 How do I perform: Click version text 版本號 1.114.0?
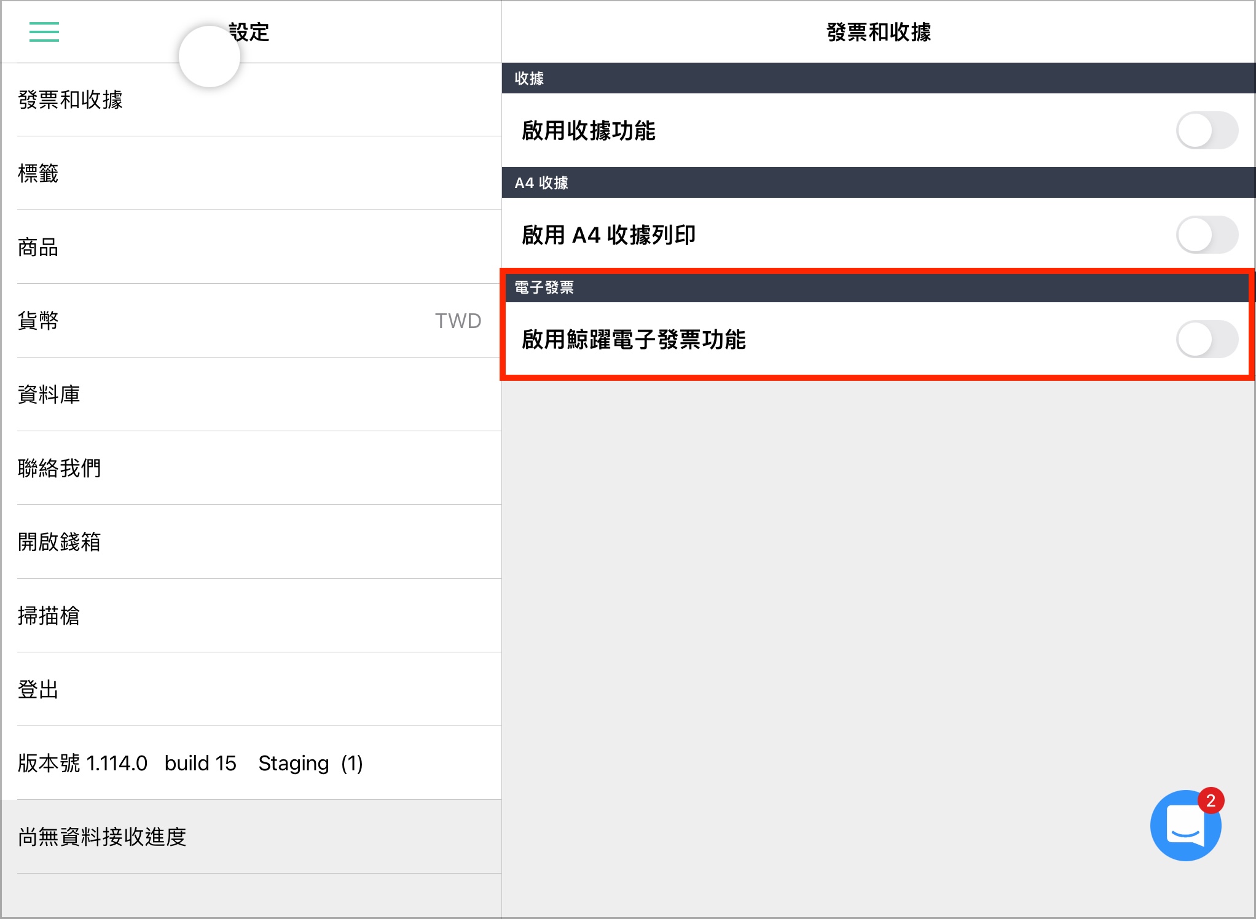82,763
